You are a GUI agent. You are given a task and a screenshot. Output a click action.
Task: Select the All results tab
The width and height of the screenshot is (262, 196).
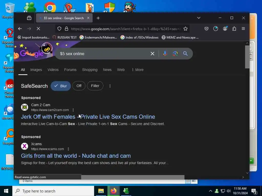pos(23,70)
